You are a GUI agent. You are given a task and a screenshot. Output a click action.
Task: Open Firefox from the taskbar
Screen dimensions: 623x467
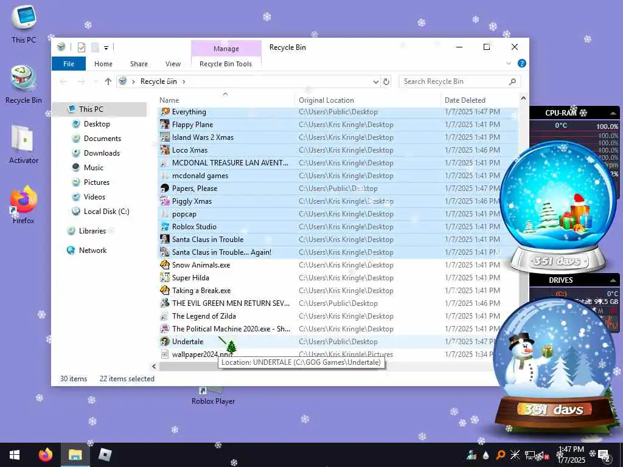[45, 455]
